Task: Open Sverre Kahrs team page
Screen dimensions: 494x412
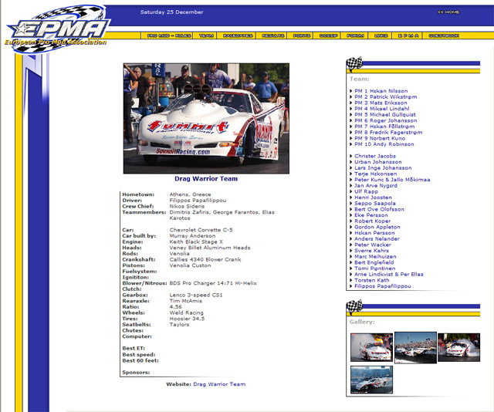Action: point(371,251)
